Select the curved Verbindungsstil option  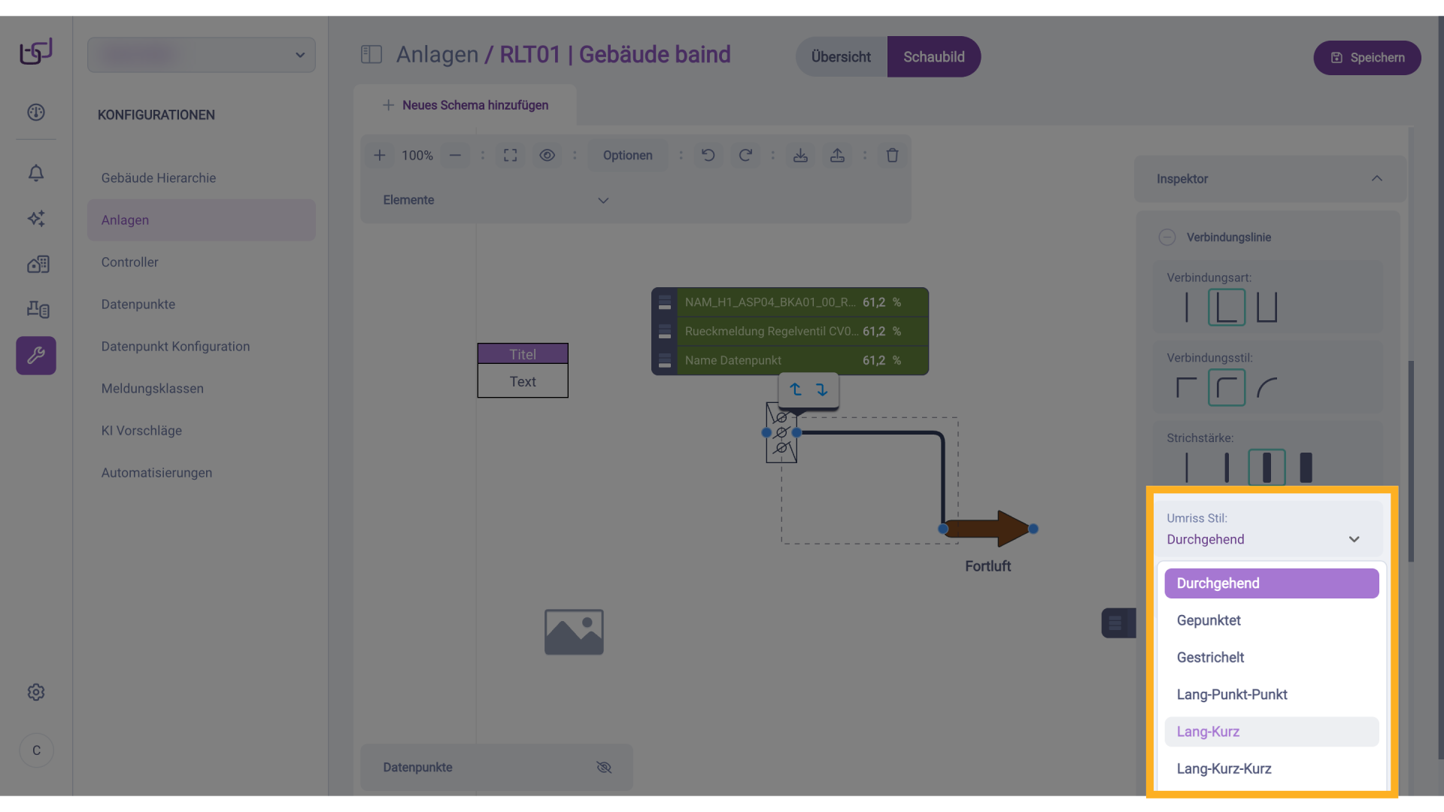(x=1267, y=388)
